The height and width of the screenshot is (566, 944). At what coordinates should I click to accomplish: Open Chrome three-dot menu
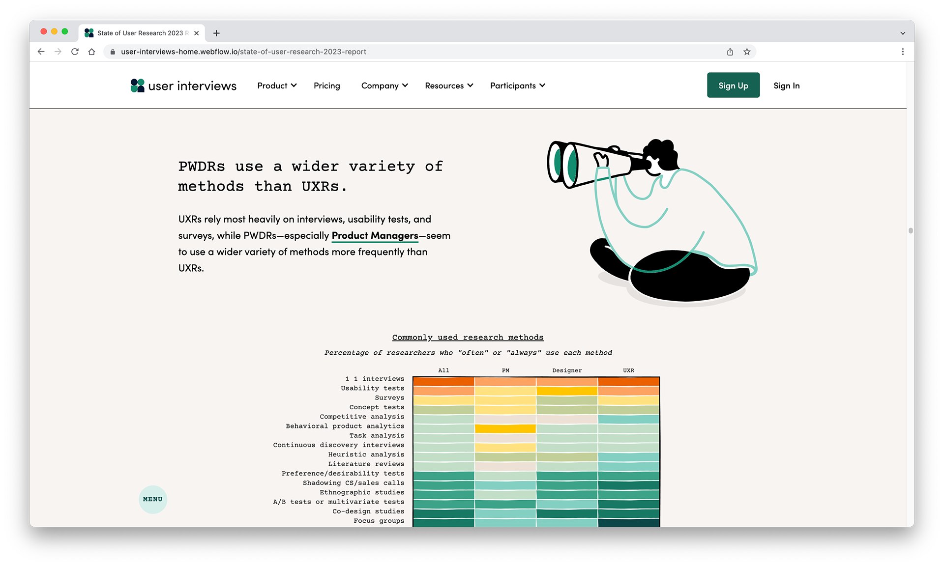pyautogui.click(x=903, y=52)
